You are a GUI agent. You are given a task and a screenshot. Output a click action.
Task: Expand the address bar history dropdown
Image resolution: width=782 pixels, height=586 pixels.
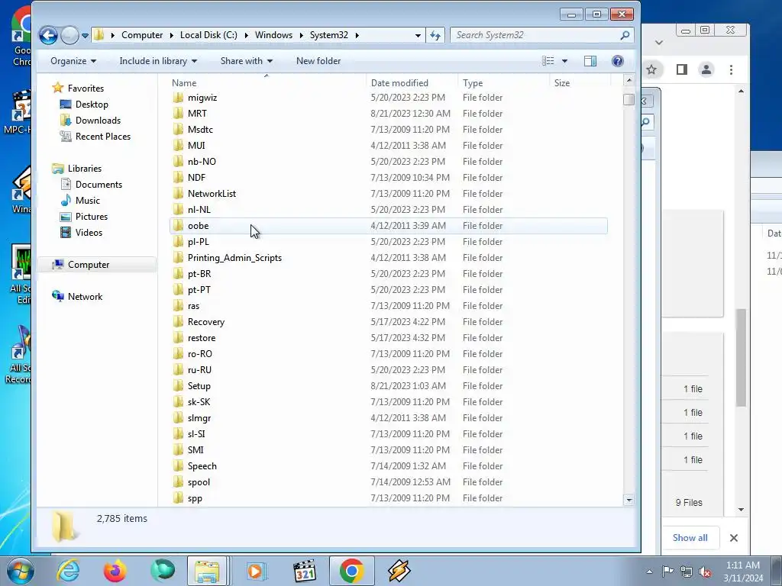[418, 35]
